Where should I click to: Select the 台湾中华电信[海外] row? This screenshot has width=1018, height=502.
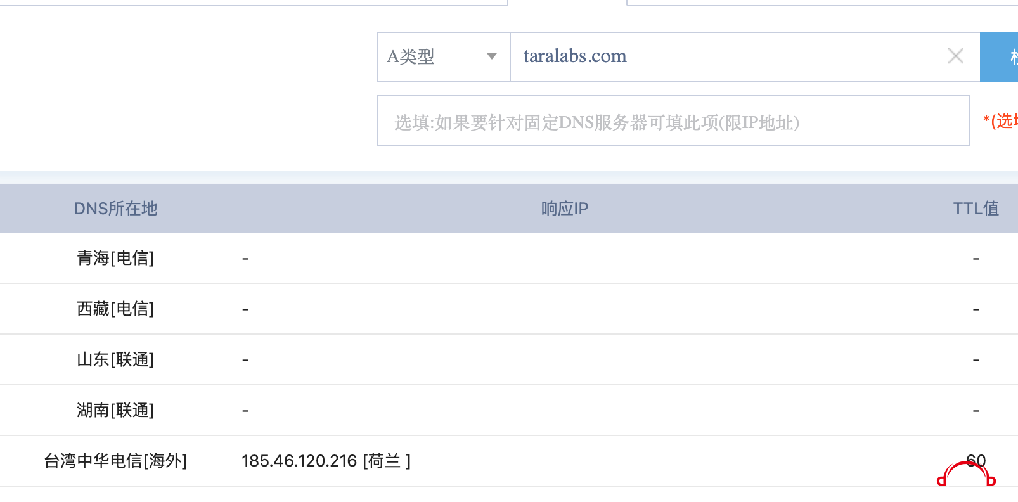[x=509, y=461]
